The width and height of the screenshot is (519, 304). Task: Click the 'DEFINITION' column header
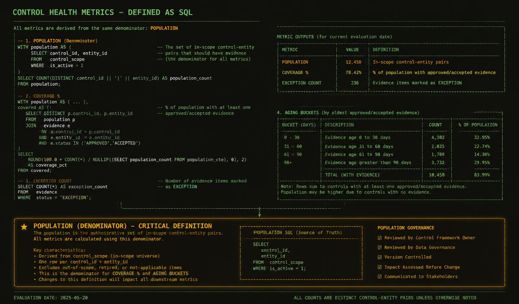pyautogui.click(x=386, y=50)
